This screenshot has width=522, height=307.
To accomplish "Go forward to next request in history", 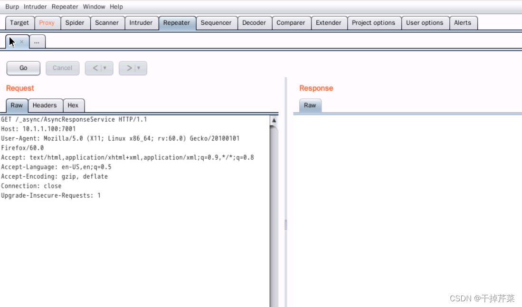I will [129, 68].
